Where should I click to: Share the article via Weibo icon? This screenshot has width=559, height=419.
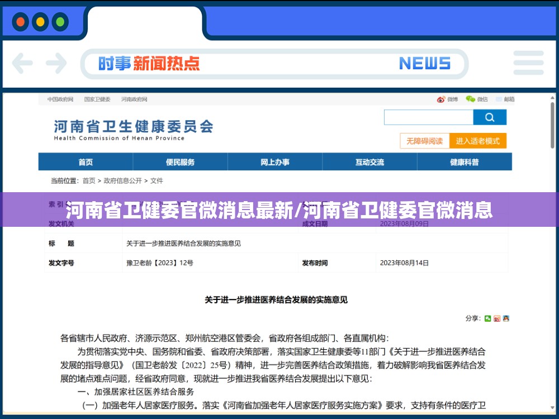[496, 318]
